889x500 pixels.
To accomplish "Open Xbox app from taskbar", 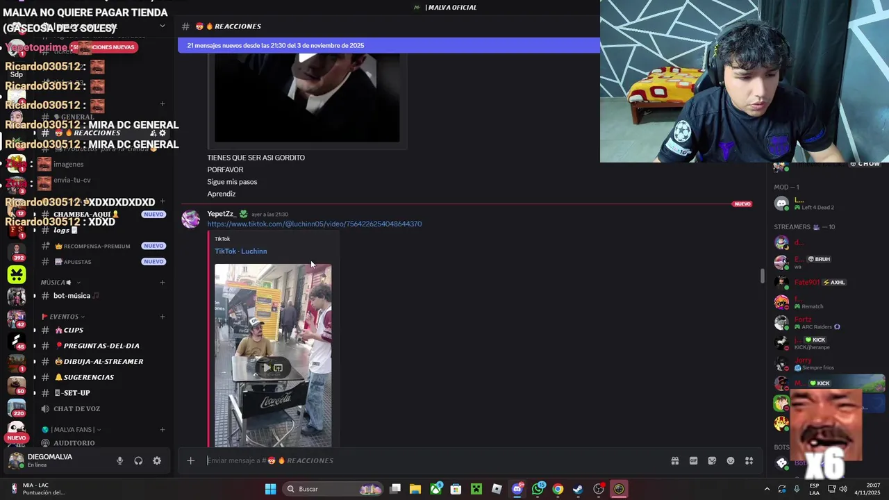I will click(435, 489).
